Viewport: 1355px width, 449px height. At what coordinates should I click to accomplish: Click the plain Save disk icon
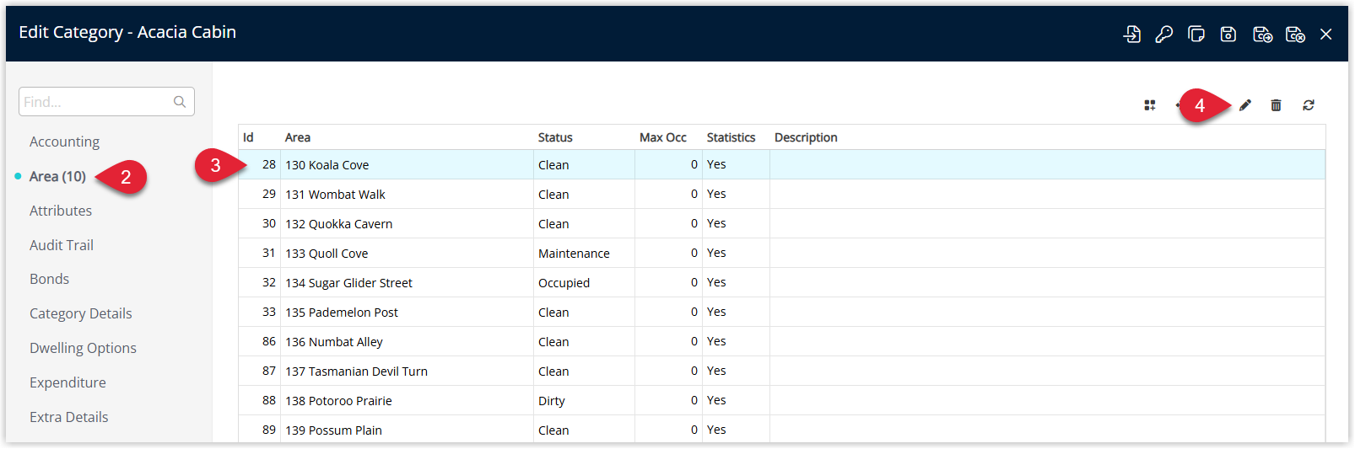point(1228,34)
